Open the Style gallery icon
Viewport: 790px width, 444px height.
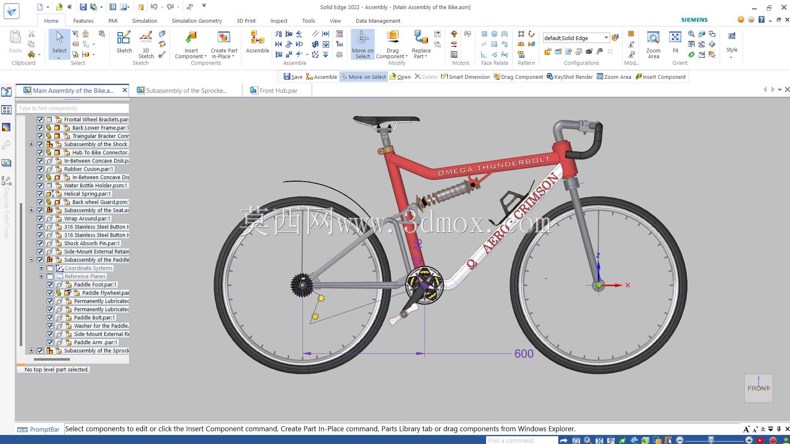coord(732,37)
